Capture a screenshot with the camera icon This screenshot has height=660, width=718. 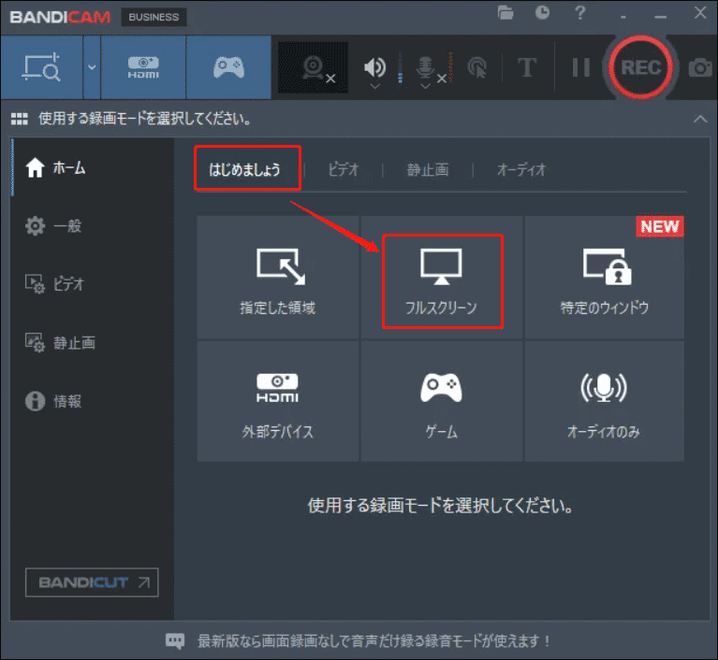coord(700,67)
